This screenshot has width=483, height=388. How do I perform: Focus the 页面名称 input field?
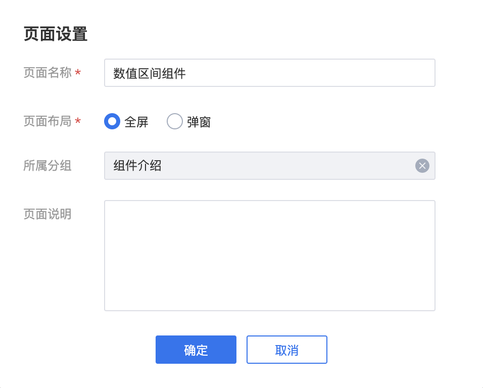click(x=269, y=73)
